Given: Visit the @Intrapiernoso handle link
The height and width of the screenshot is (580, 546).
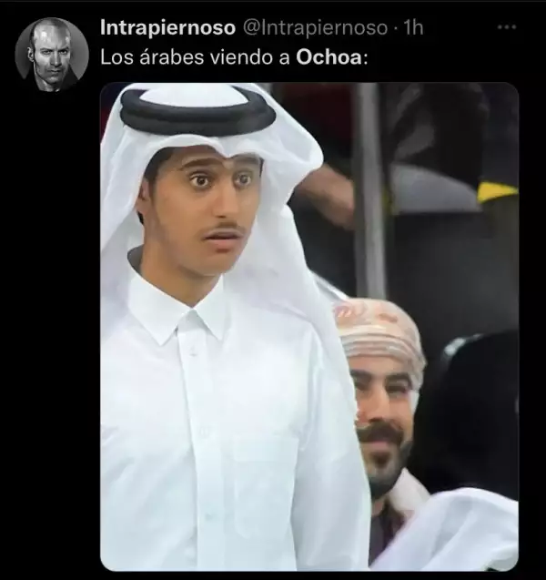Looking at the screenshot, I should click(x=315, y=28).
